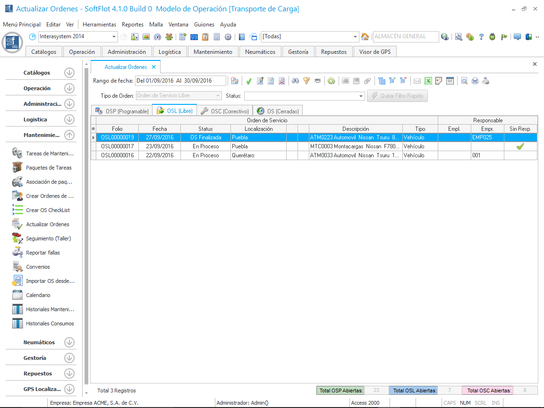The width and height of the screenshot is (544, 408).
Task: Click the binoculars search icon
Action: [x=295, y=81]
